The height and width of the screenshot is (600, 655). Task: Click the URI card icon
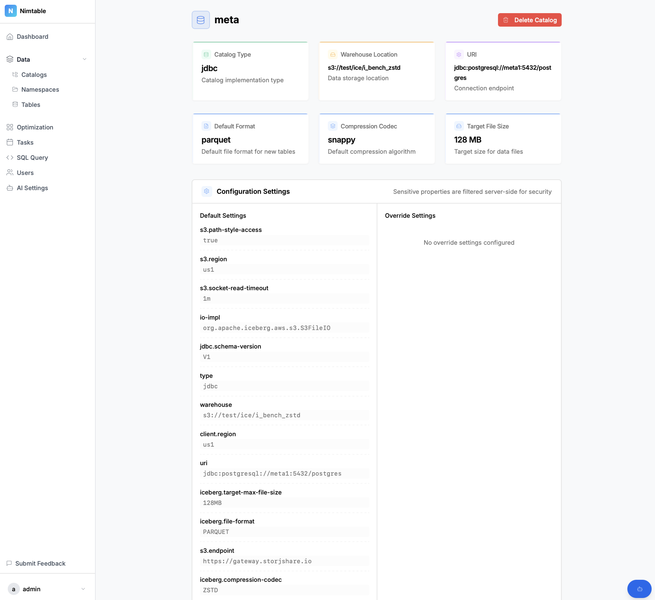point(459,55)
